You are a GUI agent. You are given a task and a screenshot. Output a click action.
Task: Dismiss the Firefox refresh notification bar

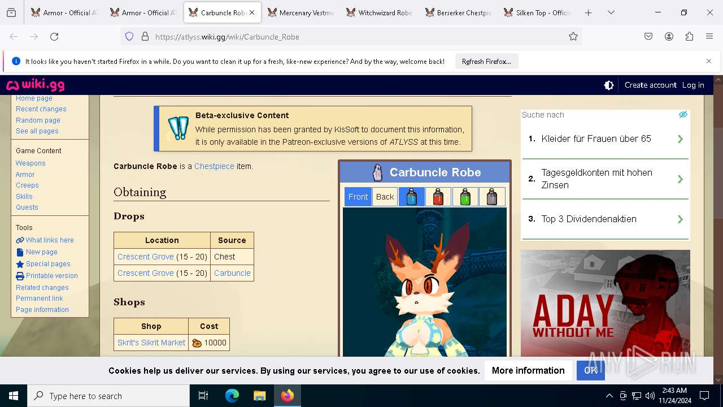click(x=709, y=61)
